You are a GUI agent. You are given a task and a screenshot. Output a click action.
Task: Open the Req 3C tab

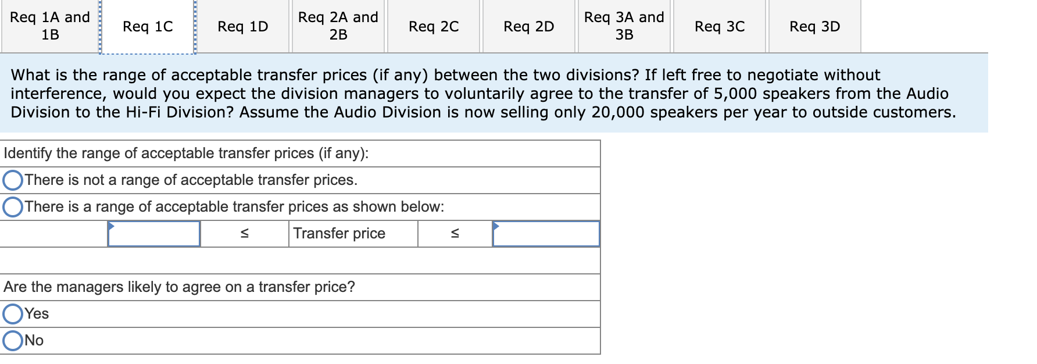point(719,26)
